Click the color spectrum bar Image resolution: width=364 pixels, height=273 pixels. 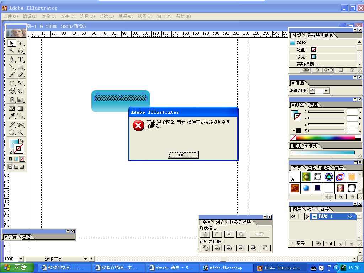tap(326, 138)
